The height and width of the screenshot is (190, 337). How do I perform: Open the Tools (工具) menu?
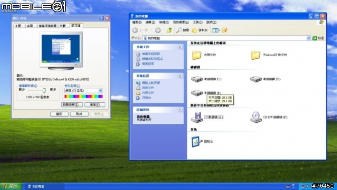197,22
